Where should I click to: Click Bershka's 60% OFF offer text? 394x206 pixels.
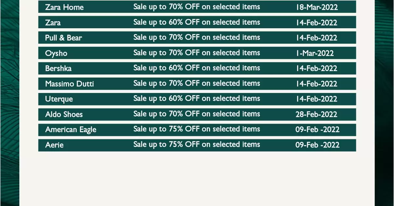pos(197,68)
